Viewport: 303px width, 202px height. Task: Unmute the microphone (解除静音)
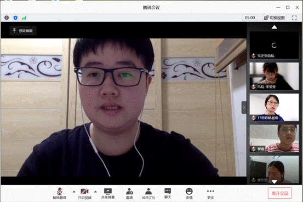click(60, 193)
